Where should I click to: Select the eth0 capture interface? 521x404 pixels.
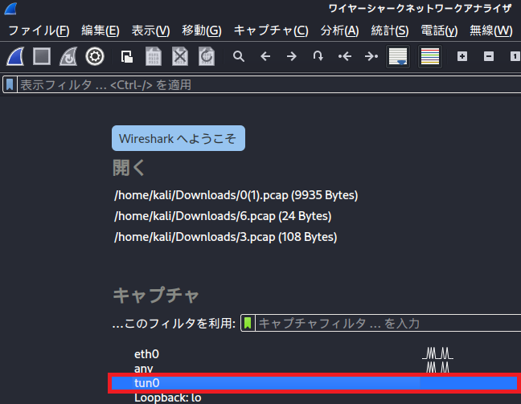coord(147,353)
